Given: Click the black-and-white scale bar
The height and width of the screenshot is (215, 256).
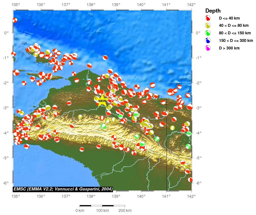Looking at the screenshot, I should click(x=102, y=206).
